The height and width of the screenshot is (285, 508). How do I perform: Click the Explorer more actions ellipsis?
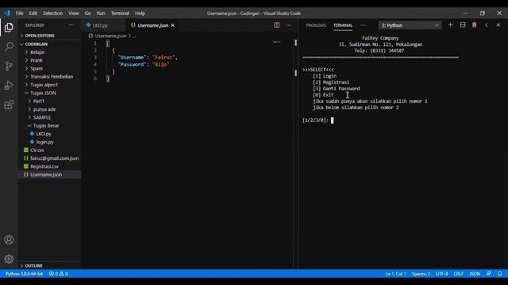(71, 25)
